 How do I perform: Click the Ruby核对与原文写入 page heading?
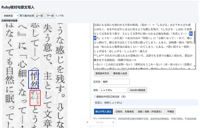tap(18, 7)
